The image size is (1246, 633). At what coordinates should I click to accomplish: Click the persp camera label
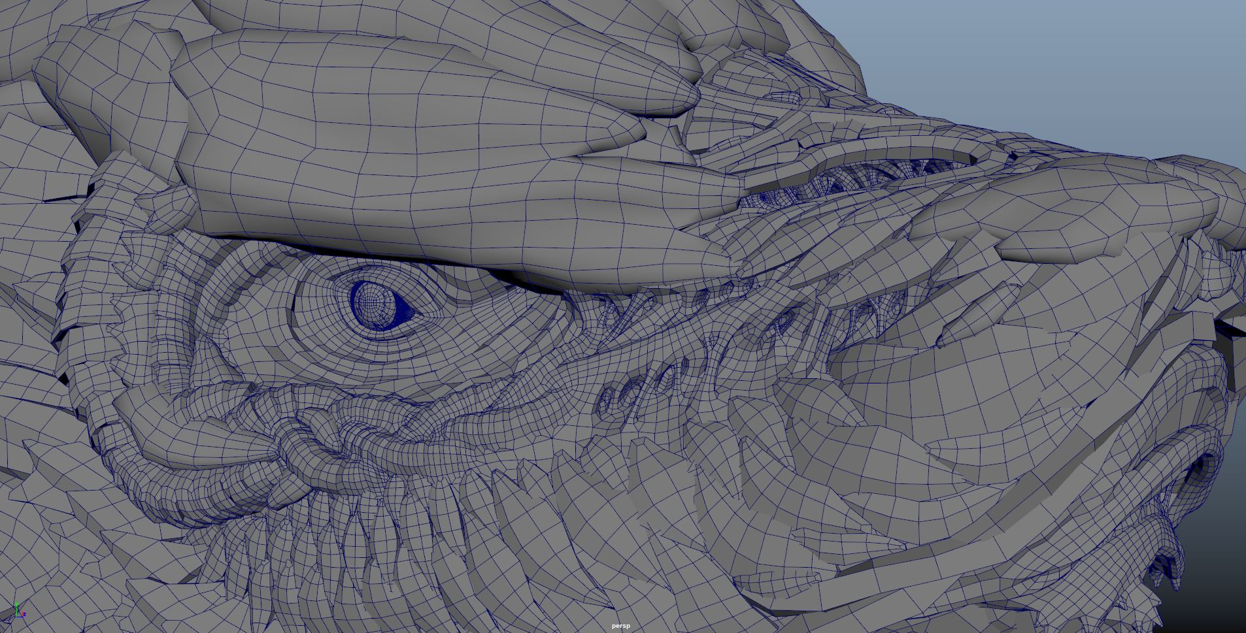point(621,626)
